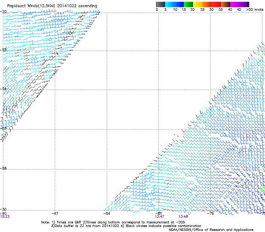
Task: Click the purple '13:48' pass time
Action: click(x=183, y=217)
